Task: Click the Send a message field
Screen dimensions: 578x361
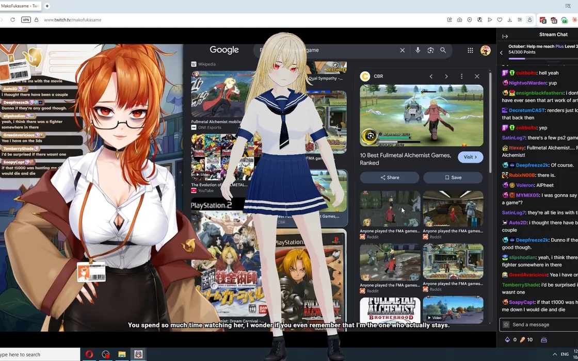Action: (x=539, y=324)
